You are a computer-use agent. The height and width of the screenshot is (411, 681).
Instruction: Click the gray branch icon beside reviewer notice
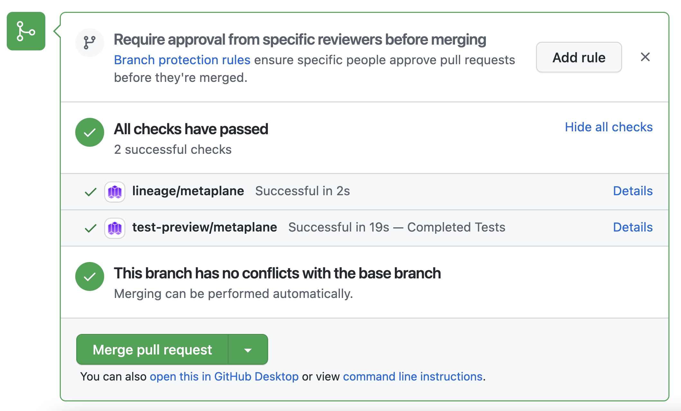(x=89, y=42)
